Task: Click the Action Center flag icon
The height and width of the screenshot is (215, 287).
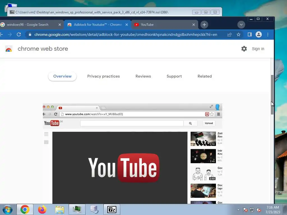Action: click(x=245, y=210)
